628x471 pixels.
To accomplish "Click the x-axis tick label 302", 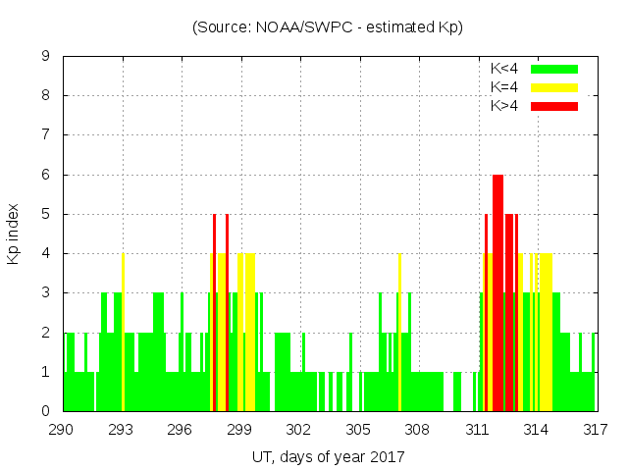I will point(298,429).
